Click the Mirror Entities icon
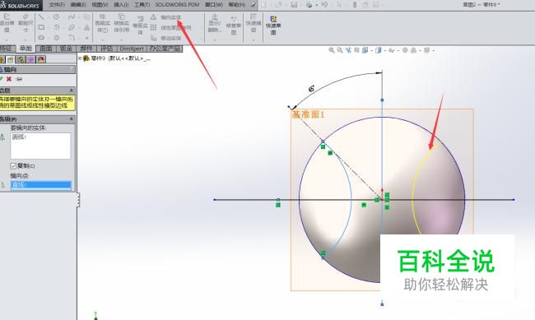The width and height of the screenshot is (535, 320). tap(154, 17)
